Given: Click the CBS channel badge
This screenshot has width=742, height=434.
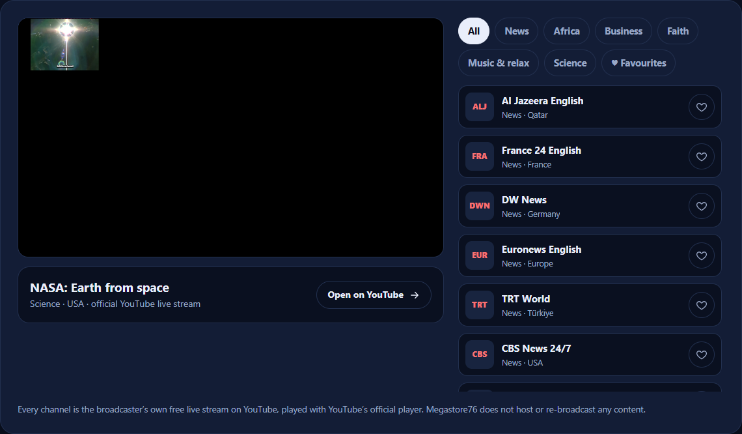Looking at the screenshot, I should tap(479, 354).
